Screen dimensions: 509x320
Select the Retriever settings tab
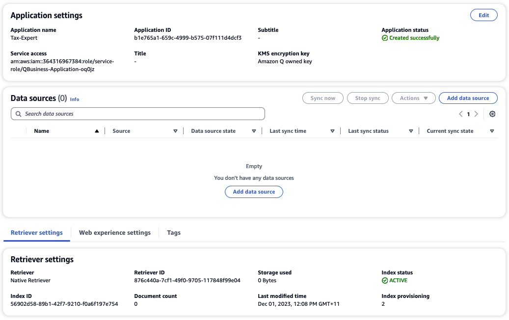pos(37,233)
